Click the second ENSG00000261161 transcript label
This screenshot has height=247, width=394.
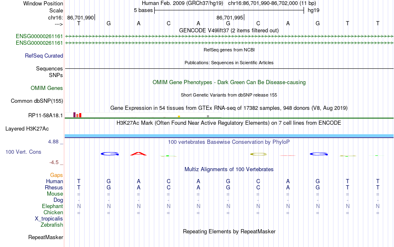pos(39,43)
